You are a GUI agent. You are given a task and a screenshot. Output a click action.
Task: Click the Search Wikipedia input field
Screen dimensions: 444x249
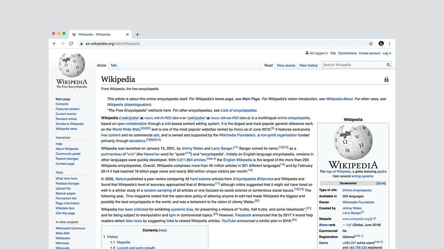click(x=353, y=65)
